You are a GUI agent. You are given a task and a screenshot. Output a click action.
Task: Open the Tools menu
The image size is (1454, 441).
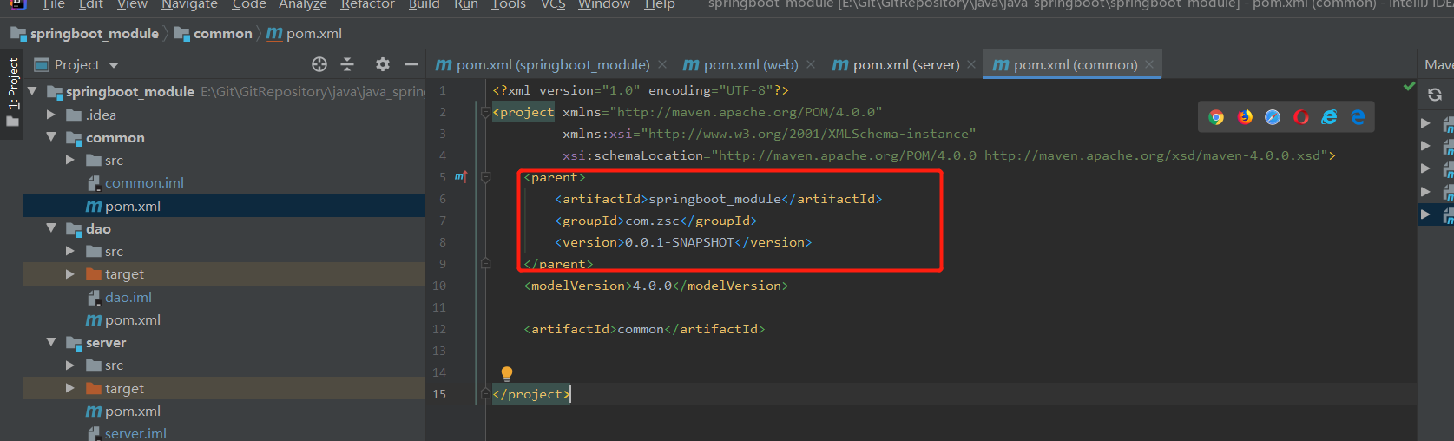pos(509,4)
